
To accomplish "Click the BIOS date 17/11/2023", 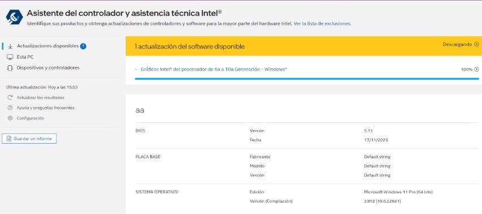I will pyautogui.click(x=376, y=140).
